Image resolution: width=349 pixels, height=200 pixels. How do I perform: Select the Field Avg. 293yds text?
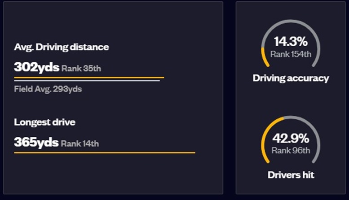tap(48, 89)
